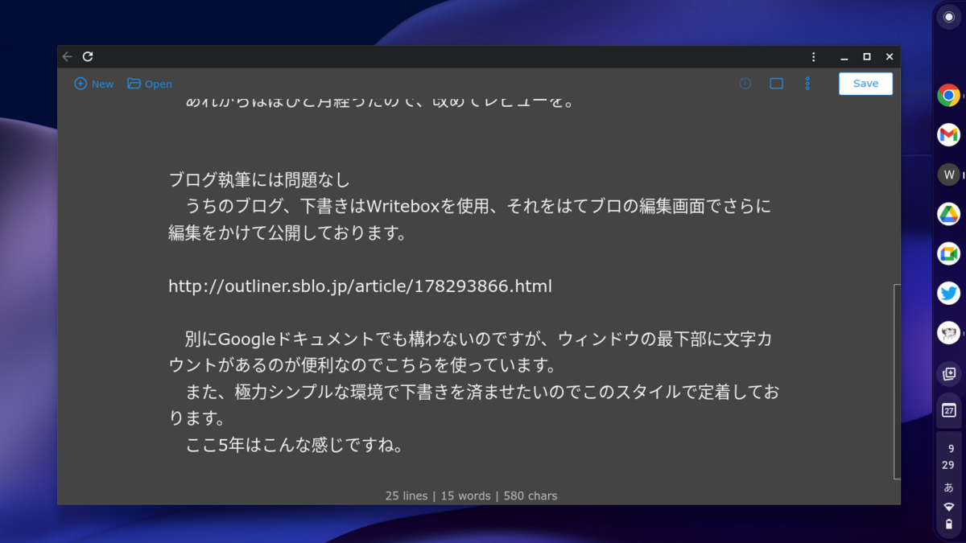This screenshot has height=543, width=966.
Task: Open Gmail from the shelf
Action: tap(948, 134)
